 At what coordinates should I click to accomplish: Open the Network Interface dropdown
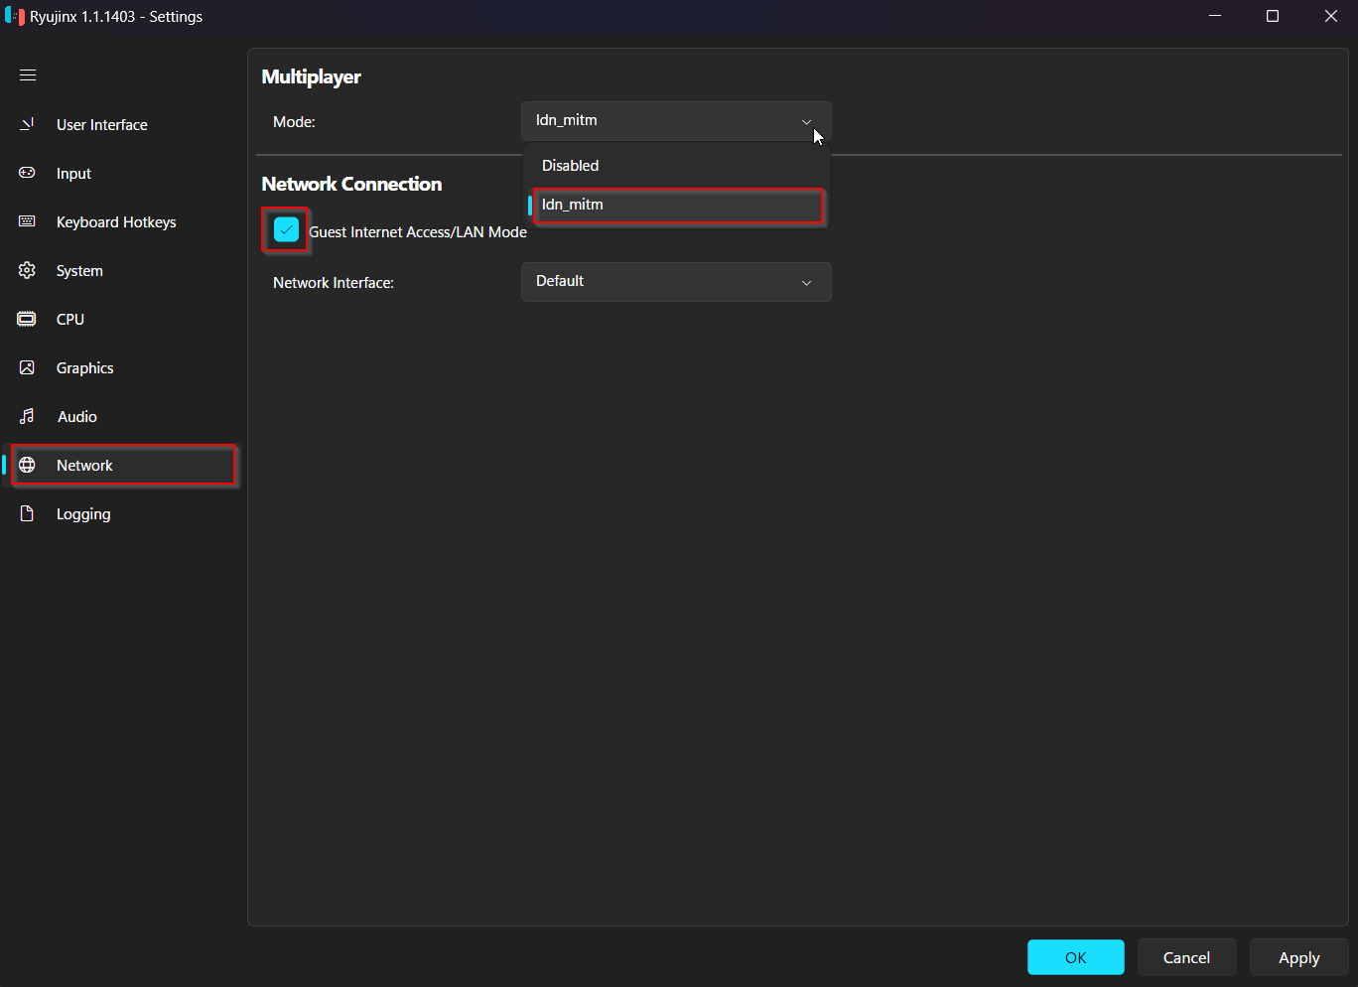pyautogui.click(x=675, y=282)
